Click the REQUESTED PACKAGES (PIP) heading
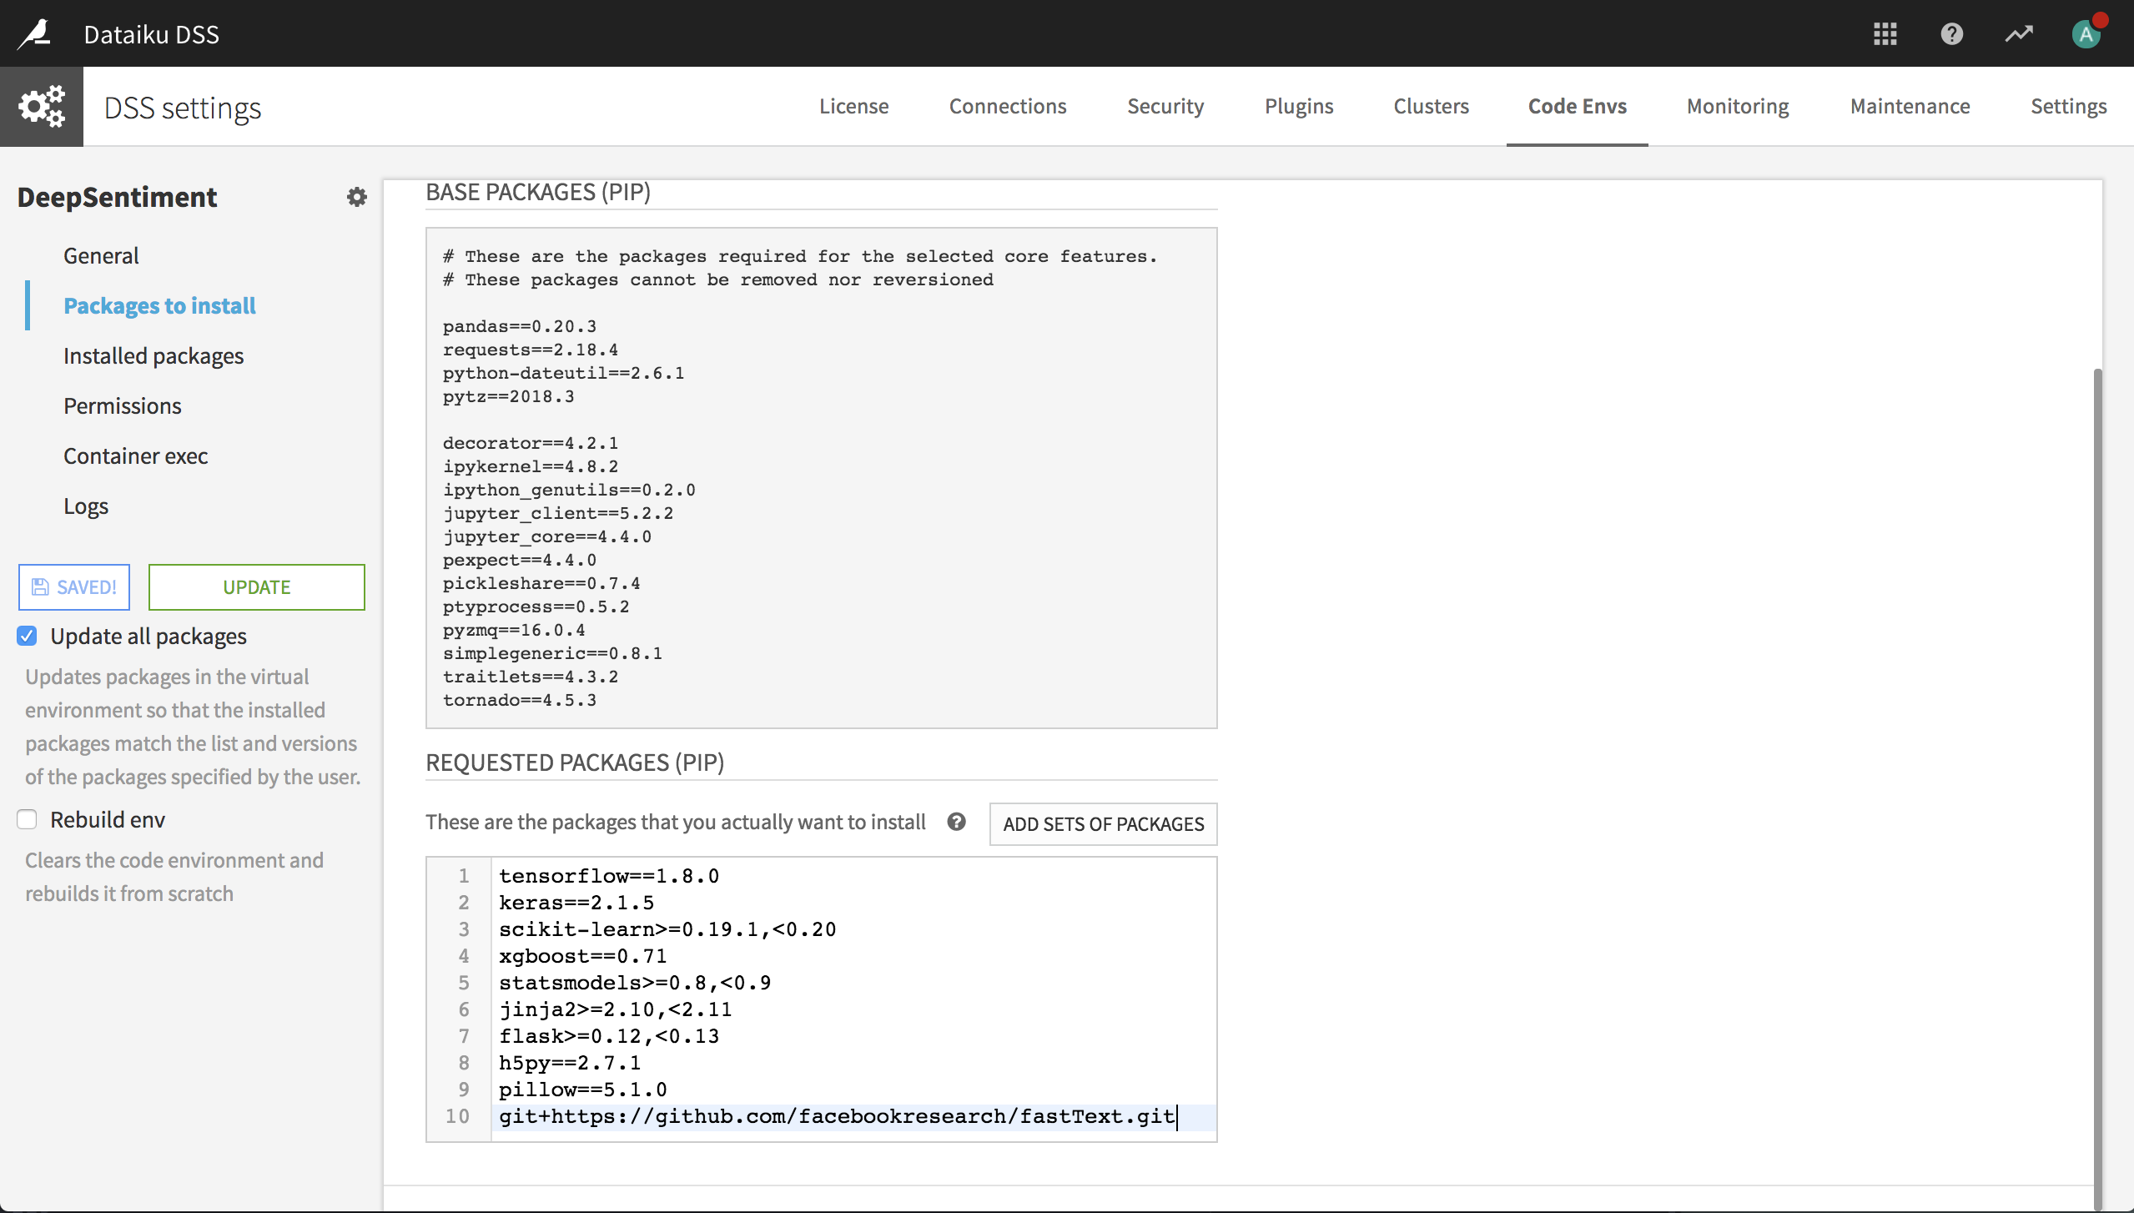This screenshot has height=1213, width=2134. pyautogui.click(x=575, y=763)
